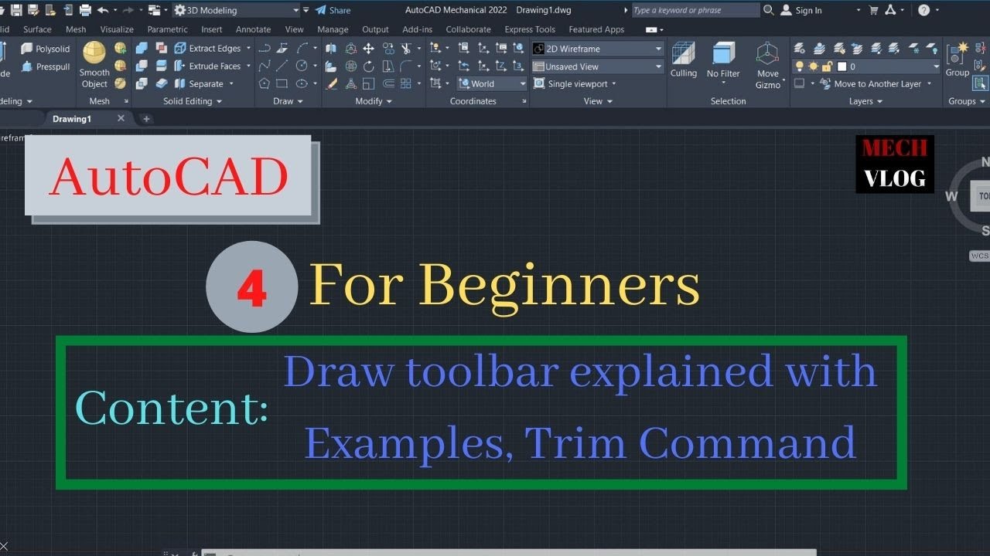Click the Plot printer icon
The image size is (990, 556).
tap(85, 10)
